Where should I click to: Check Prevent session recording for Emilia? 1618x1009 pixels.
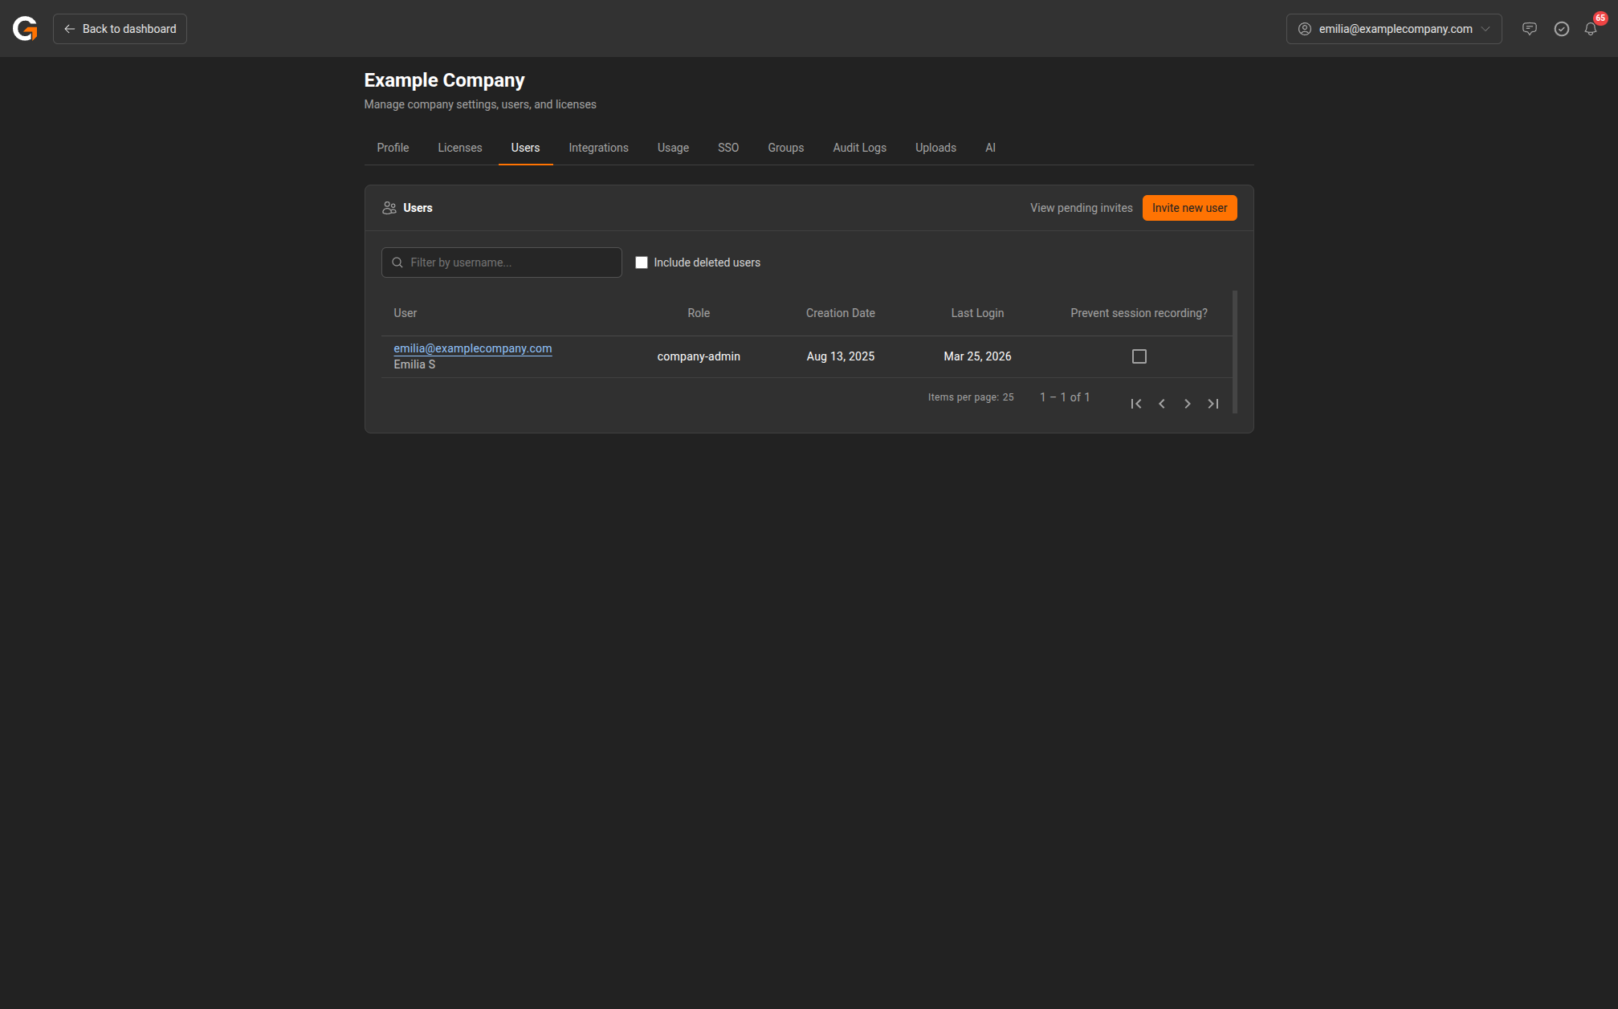pos(1139,356)
